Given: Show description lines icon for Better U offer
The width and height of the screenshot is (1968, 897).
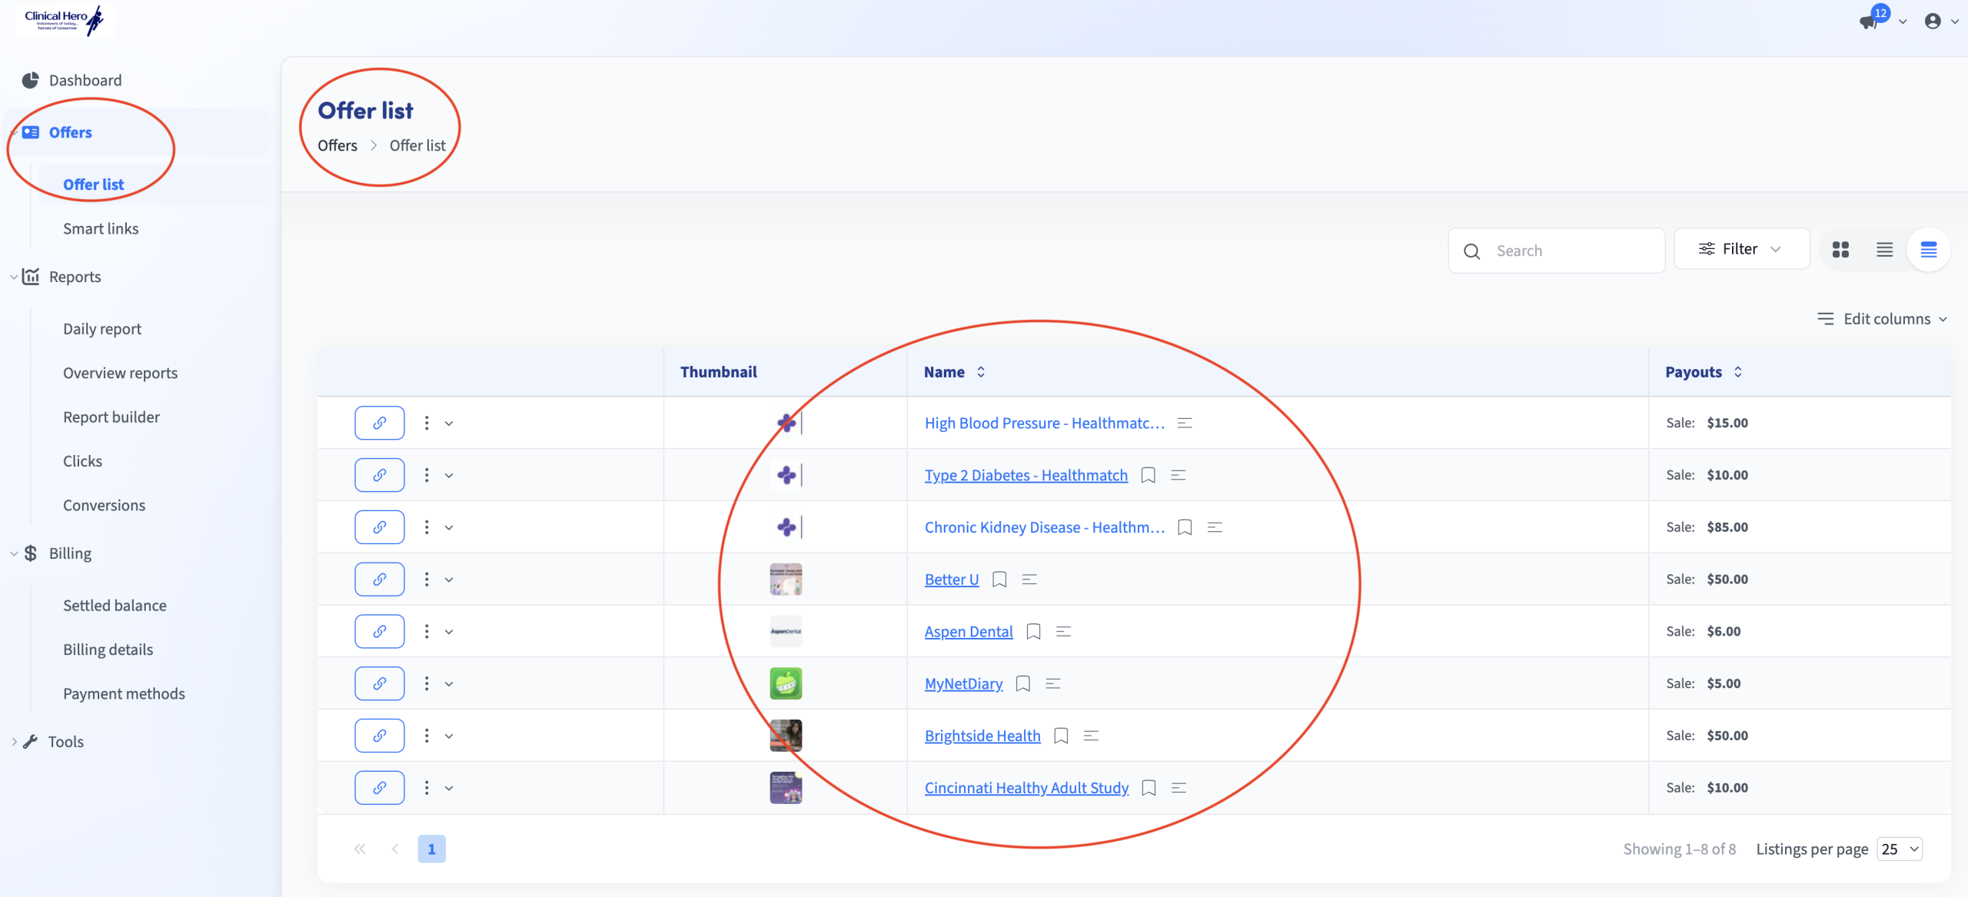Looking at the screenshot, I should coord(1029,580).
